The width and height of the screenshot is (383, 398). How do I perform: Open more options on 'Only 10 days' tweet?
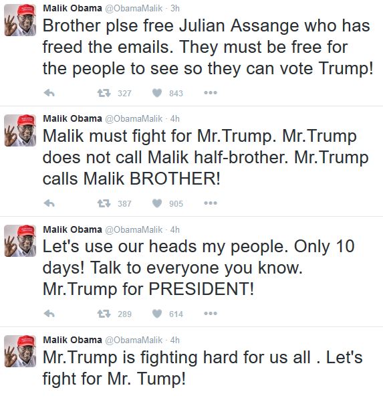[x=211, y=314]
